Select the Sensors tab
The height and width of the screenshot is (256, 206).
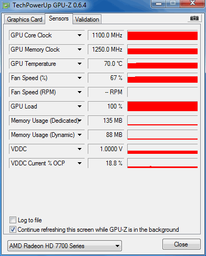tap(59, 18)
